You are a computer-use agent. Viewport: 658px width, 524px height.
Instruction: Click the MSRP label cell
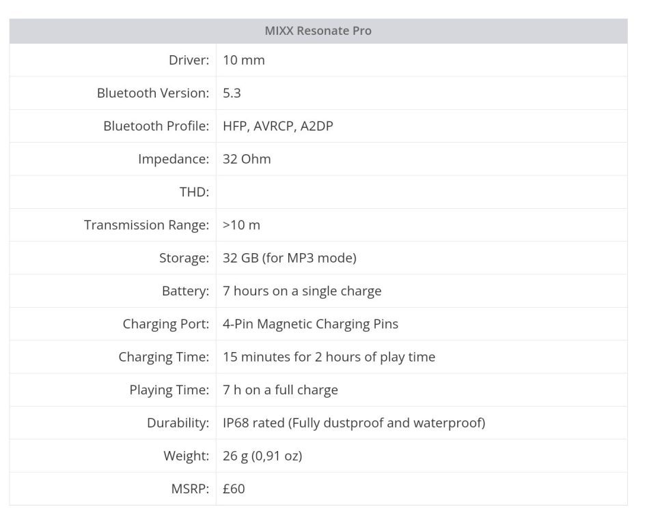point(191,489)
